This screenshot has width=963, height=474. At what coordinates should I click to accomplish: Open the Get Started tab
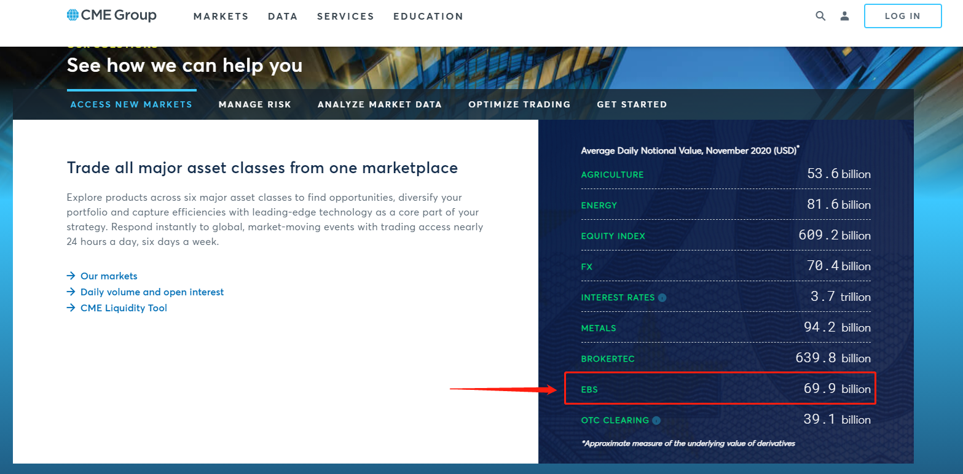(x=632, y=104)
